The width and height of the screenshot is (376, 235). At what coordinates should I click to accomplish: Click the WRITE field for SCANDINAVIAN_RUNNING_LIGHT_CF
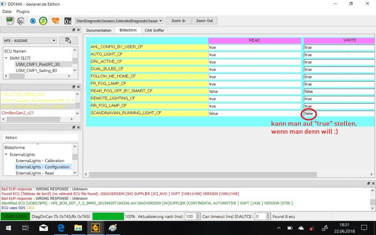[x=339, y=114]
